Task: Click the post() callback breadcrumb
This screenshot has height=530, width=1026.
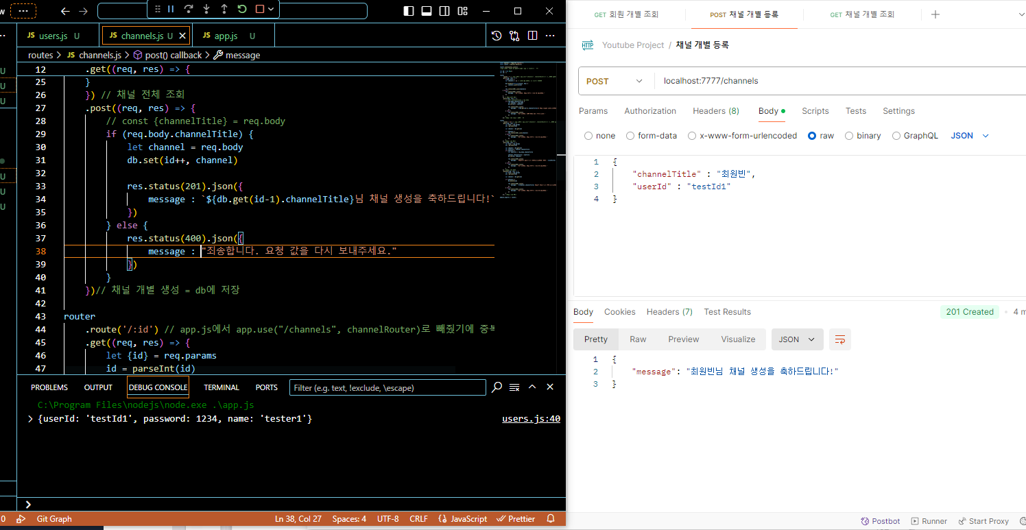Action: click(x=167, y=55)
